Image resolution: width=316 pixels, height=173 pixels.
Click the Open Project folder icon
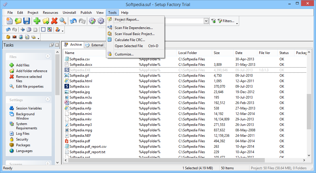click(x=18, y=21)
